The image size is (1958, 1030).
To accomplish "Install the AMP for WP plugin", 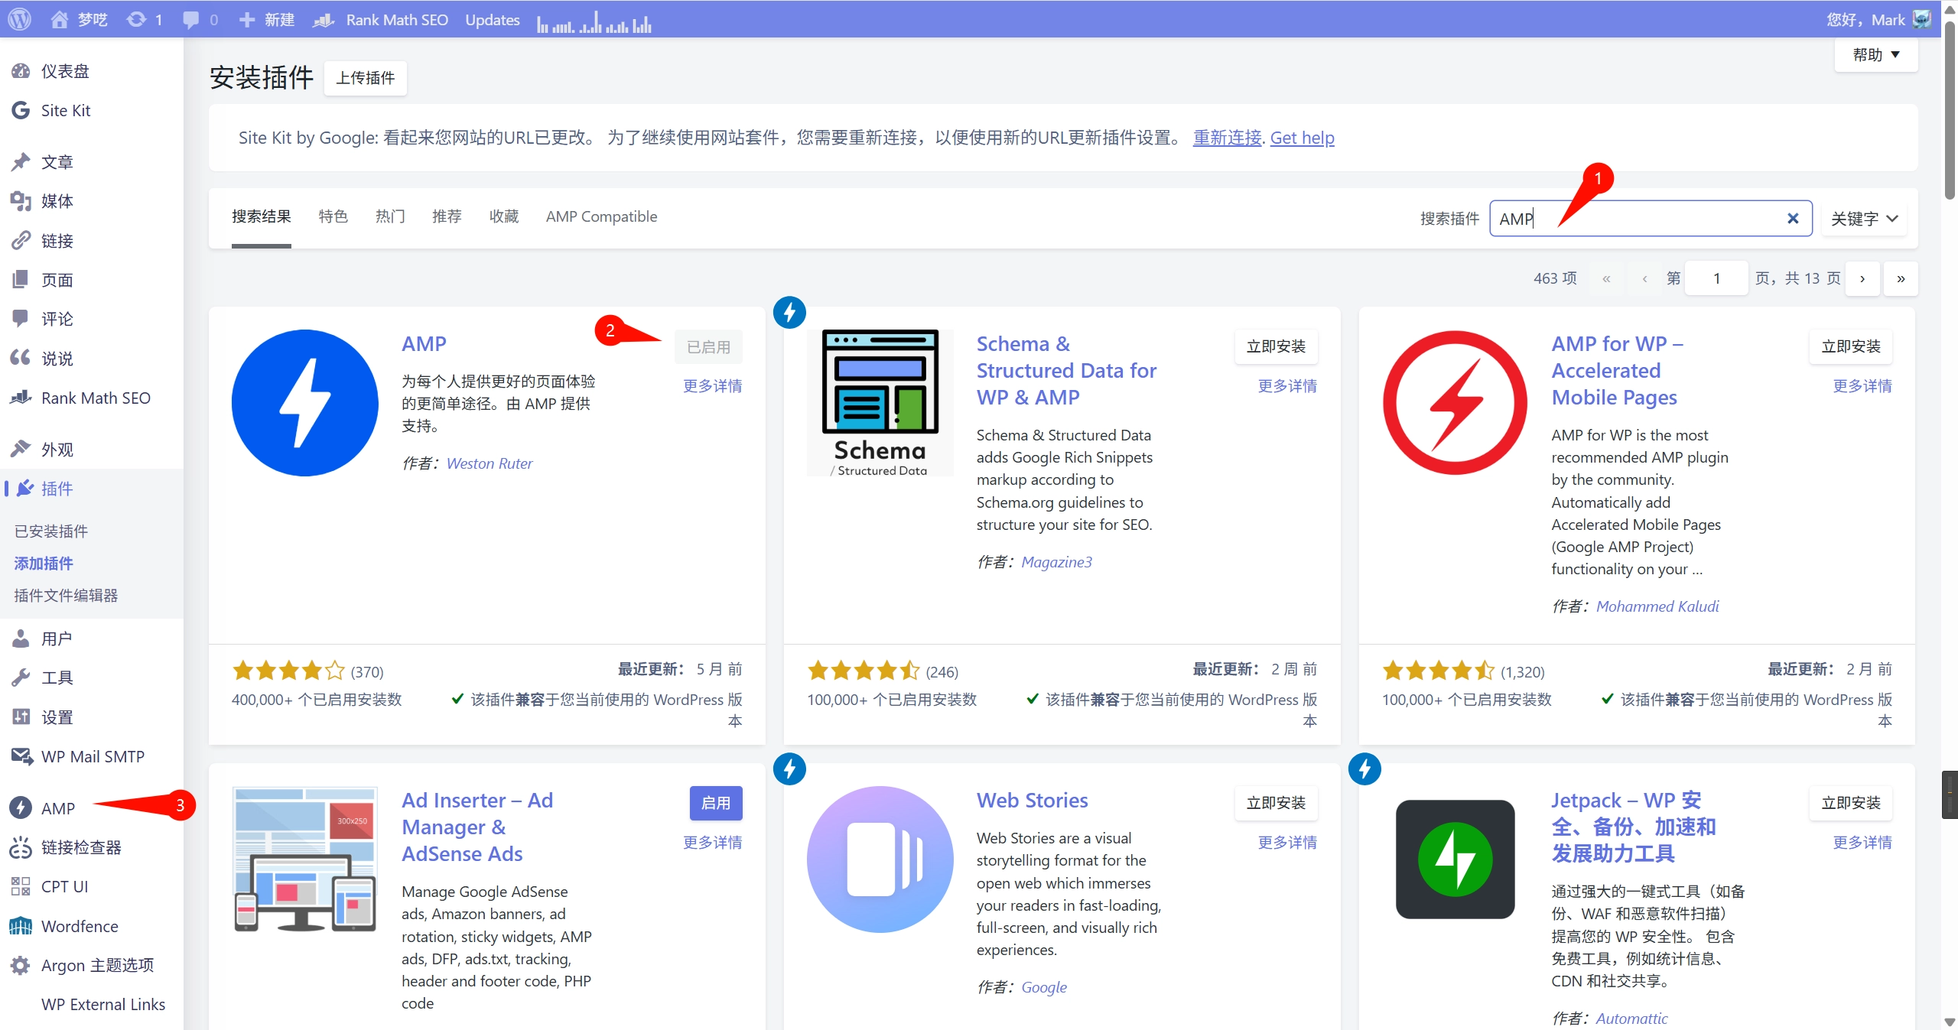I will tap(1851, 347).
